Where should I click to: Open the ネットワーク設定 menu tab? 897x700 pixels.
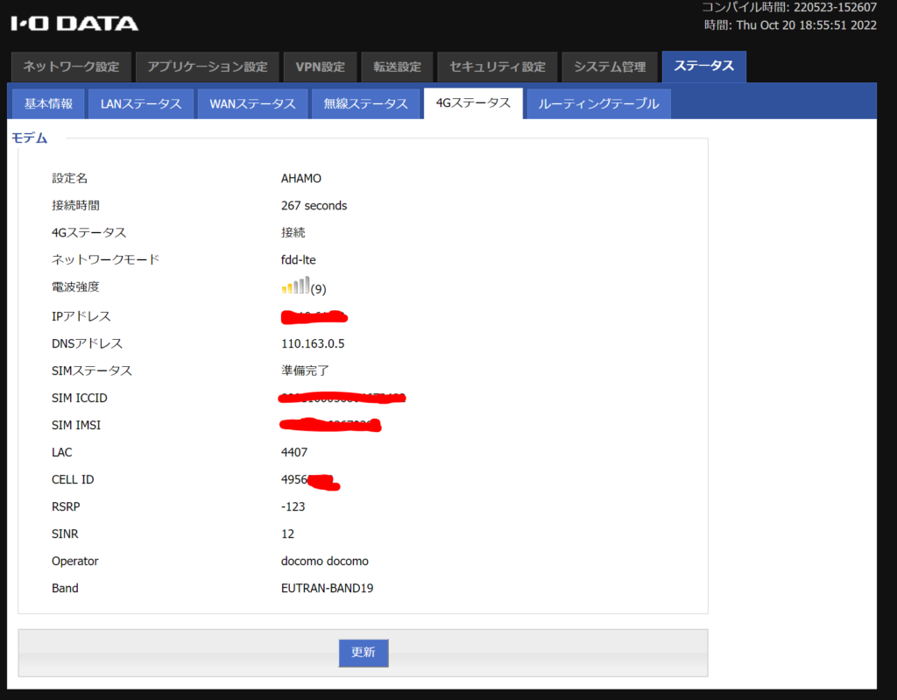tap(72, 67)
